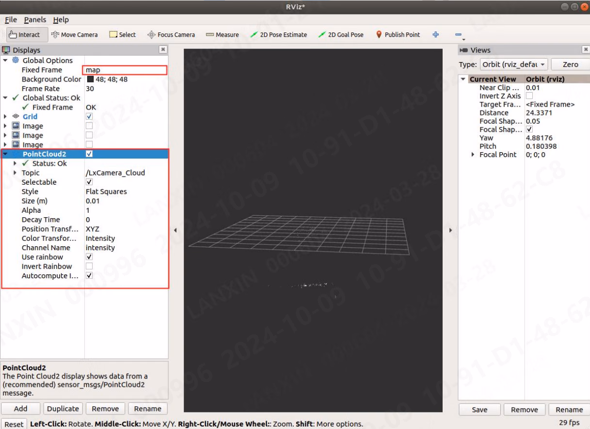Collapse the left panel with the arrow
Viewport: 590px width, 429px height.
(x=175, y=230)
